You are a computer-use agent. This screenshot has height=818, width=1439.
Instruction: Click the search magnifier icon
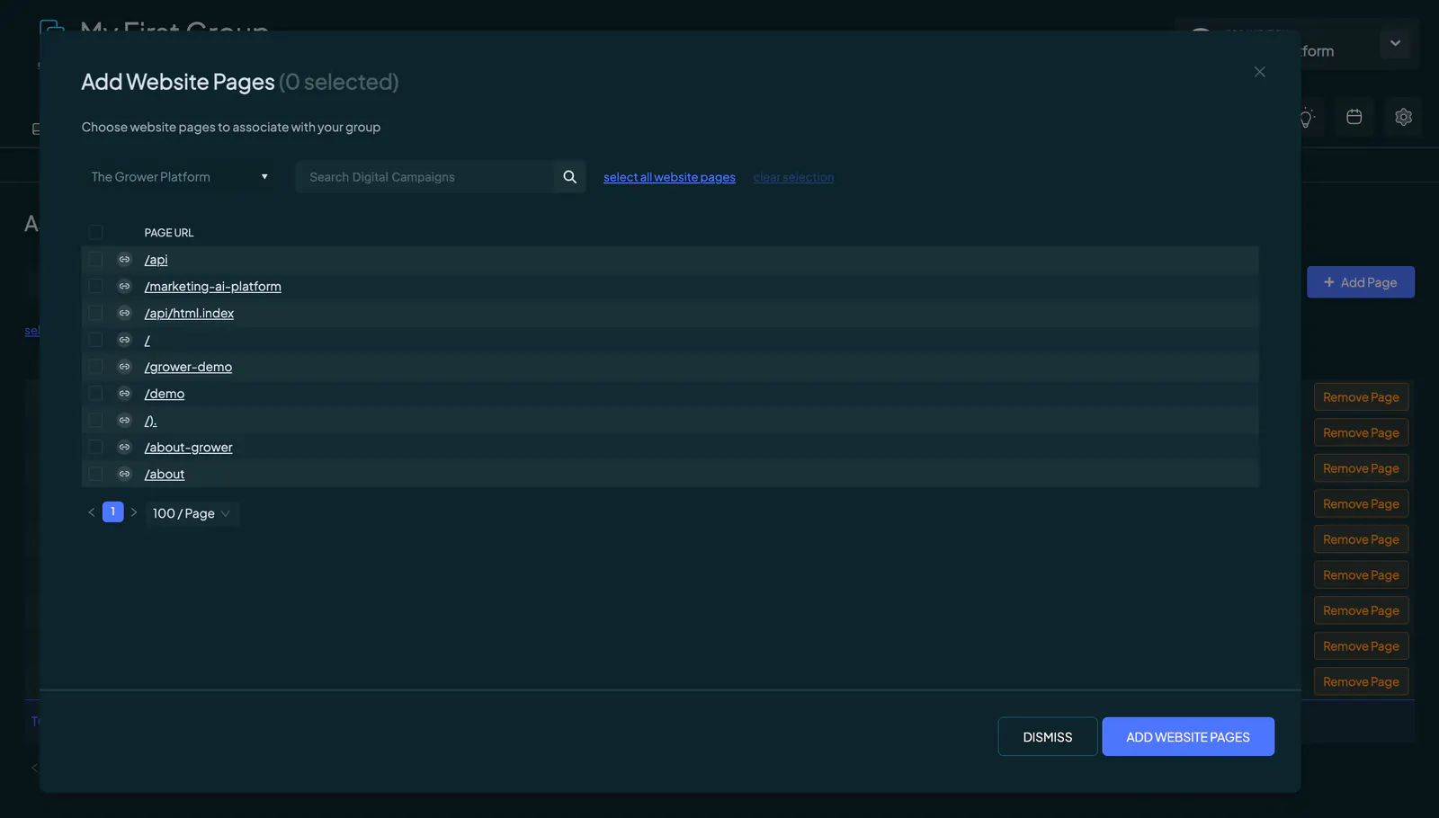pos(569,177)
